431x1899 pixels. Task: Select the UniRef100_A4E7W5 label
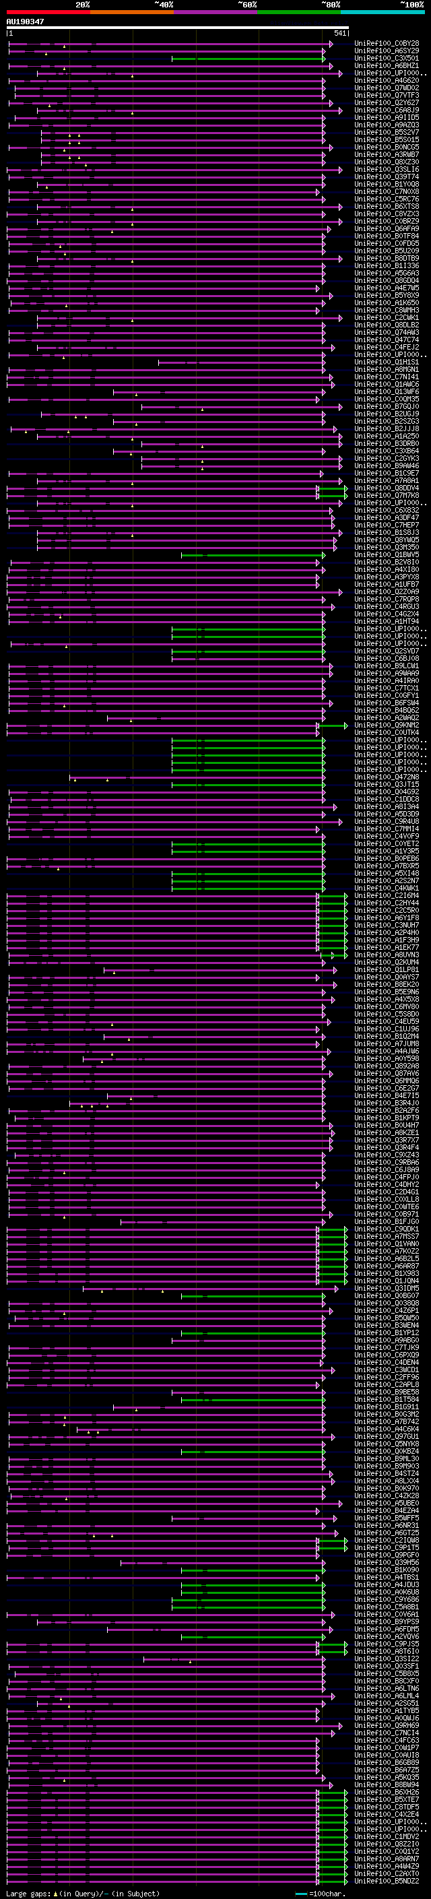point(386,288)
